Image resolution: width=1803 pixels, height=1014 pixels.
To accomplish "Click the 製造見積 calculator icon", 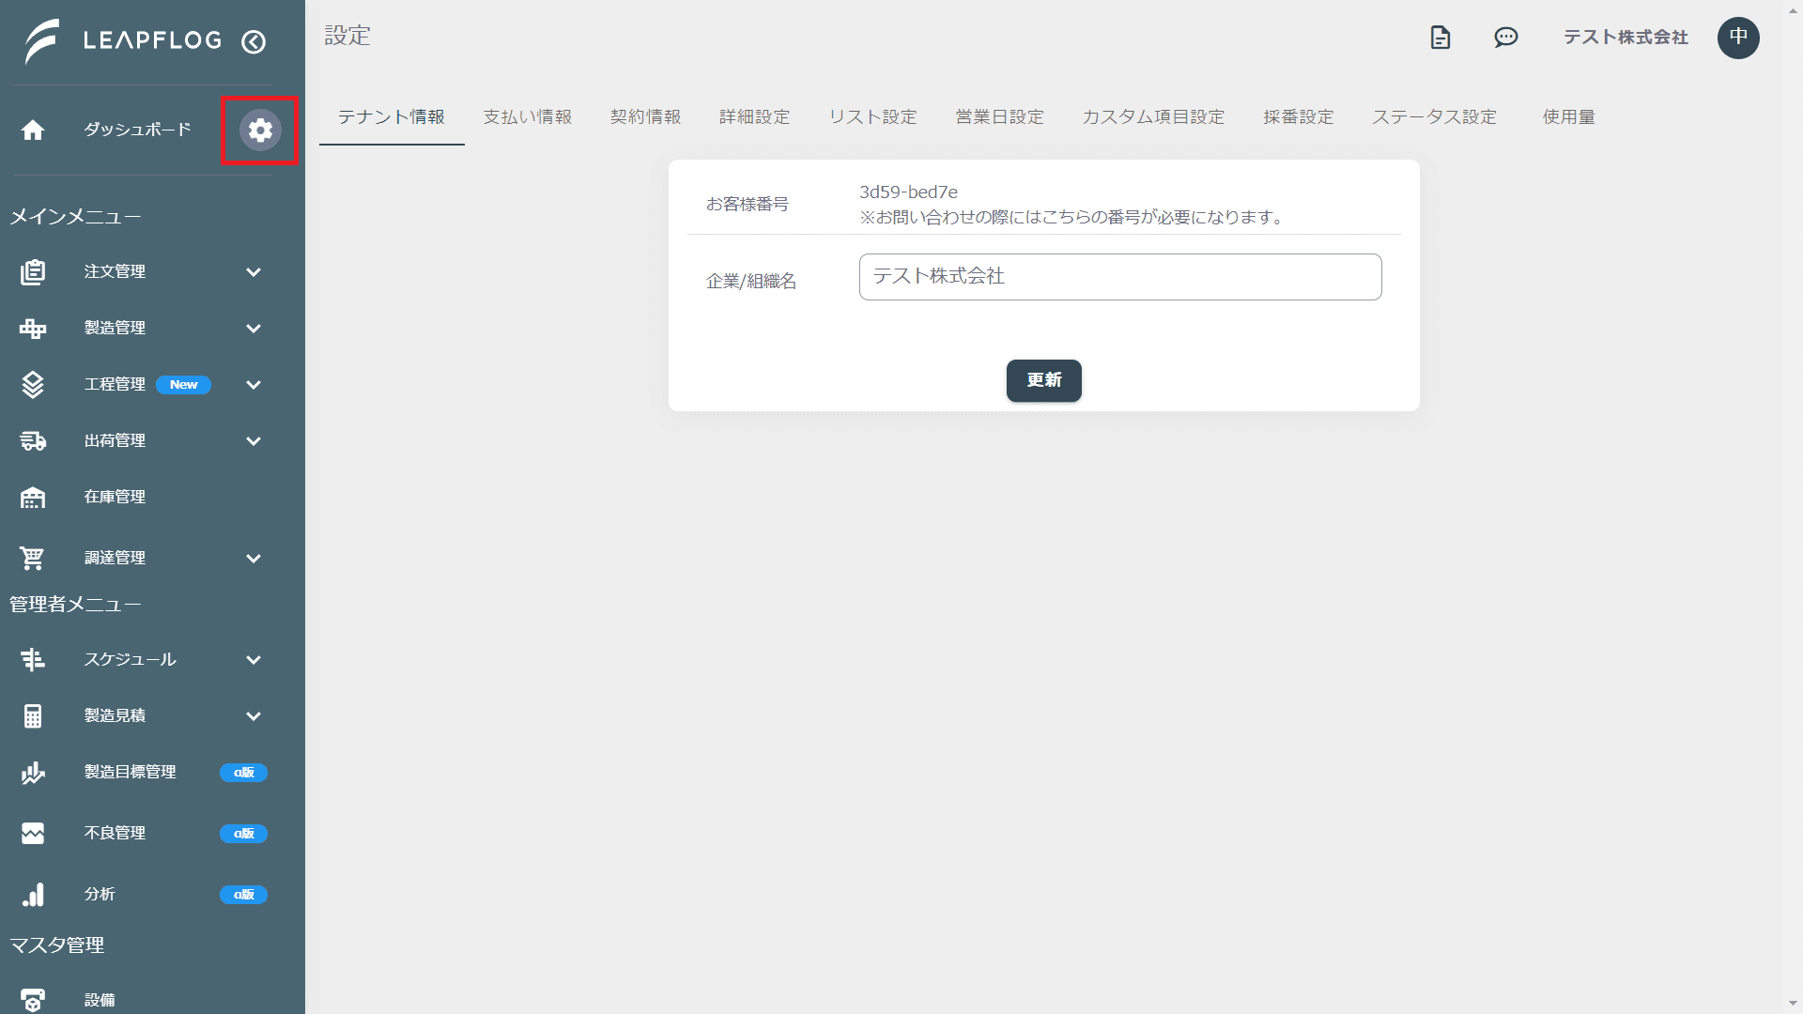I will (x=33, y=715).
